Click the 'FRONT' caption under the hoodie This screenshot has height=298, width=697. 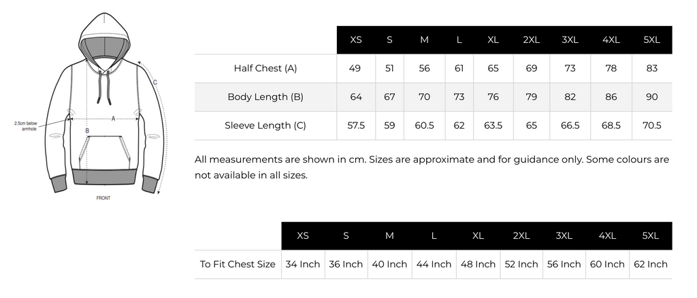pos(103,198)
